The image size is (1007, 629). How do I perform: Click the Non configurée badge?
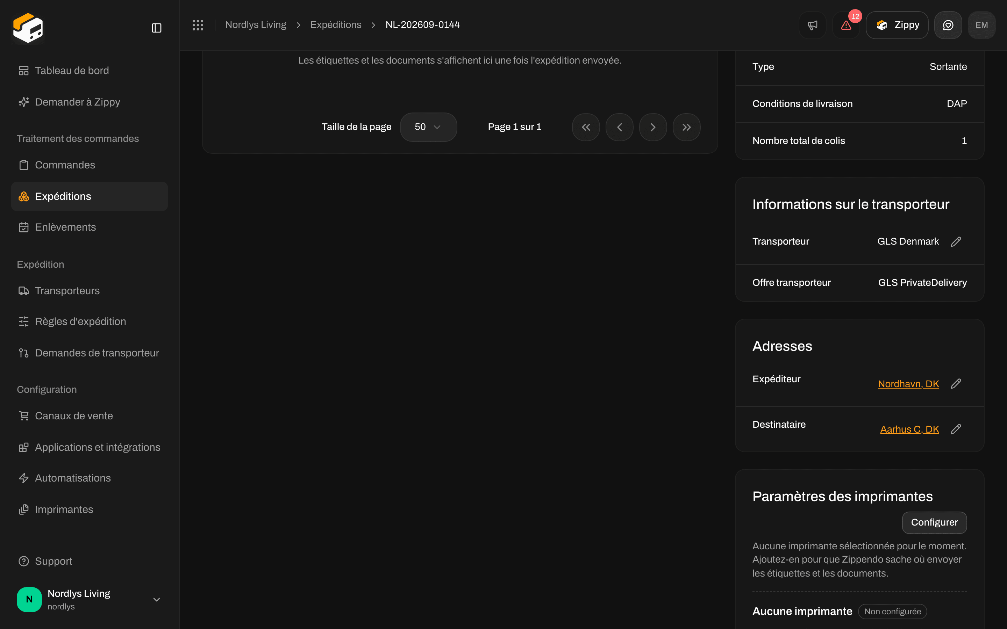coord(893,612)
